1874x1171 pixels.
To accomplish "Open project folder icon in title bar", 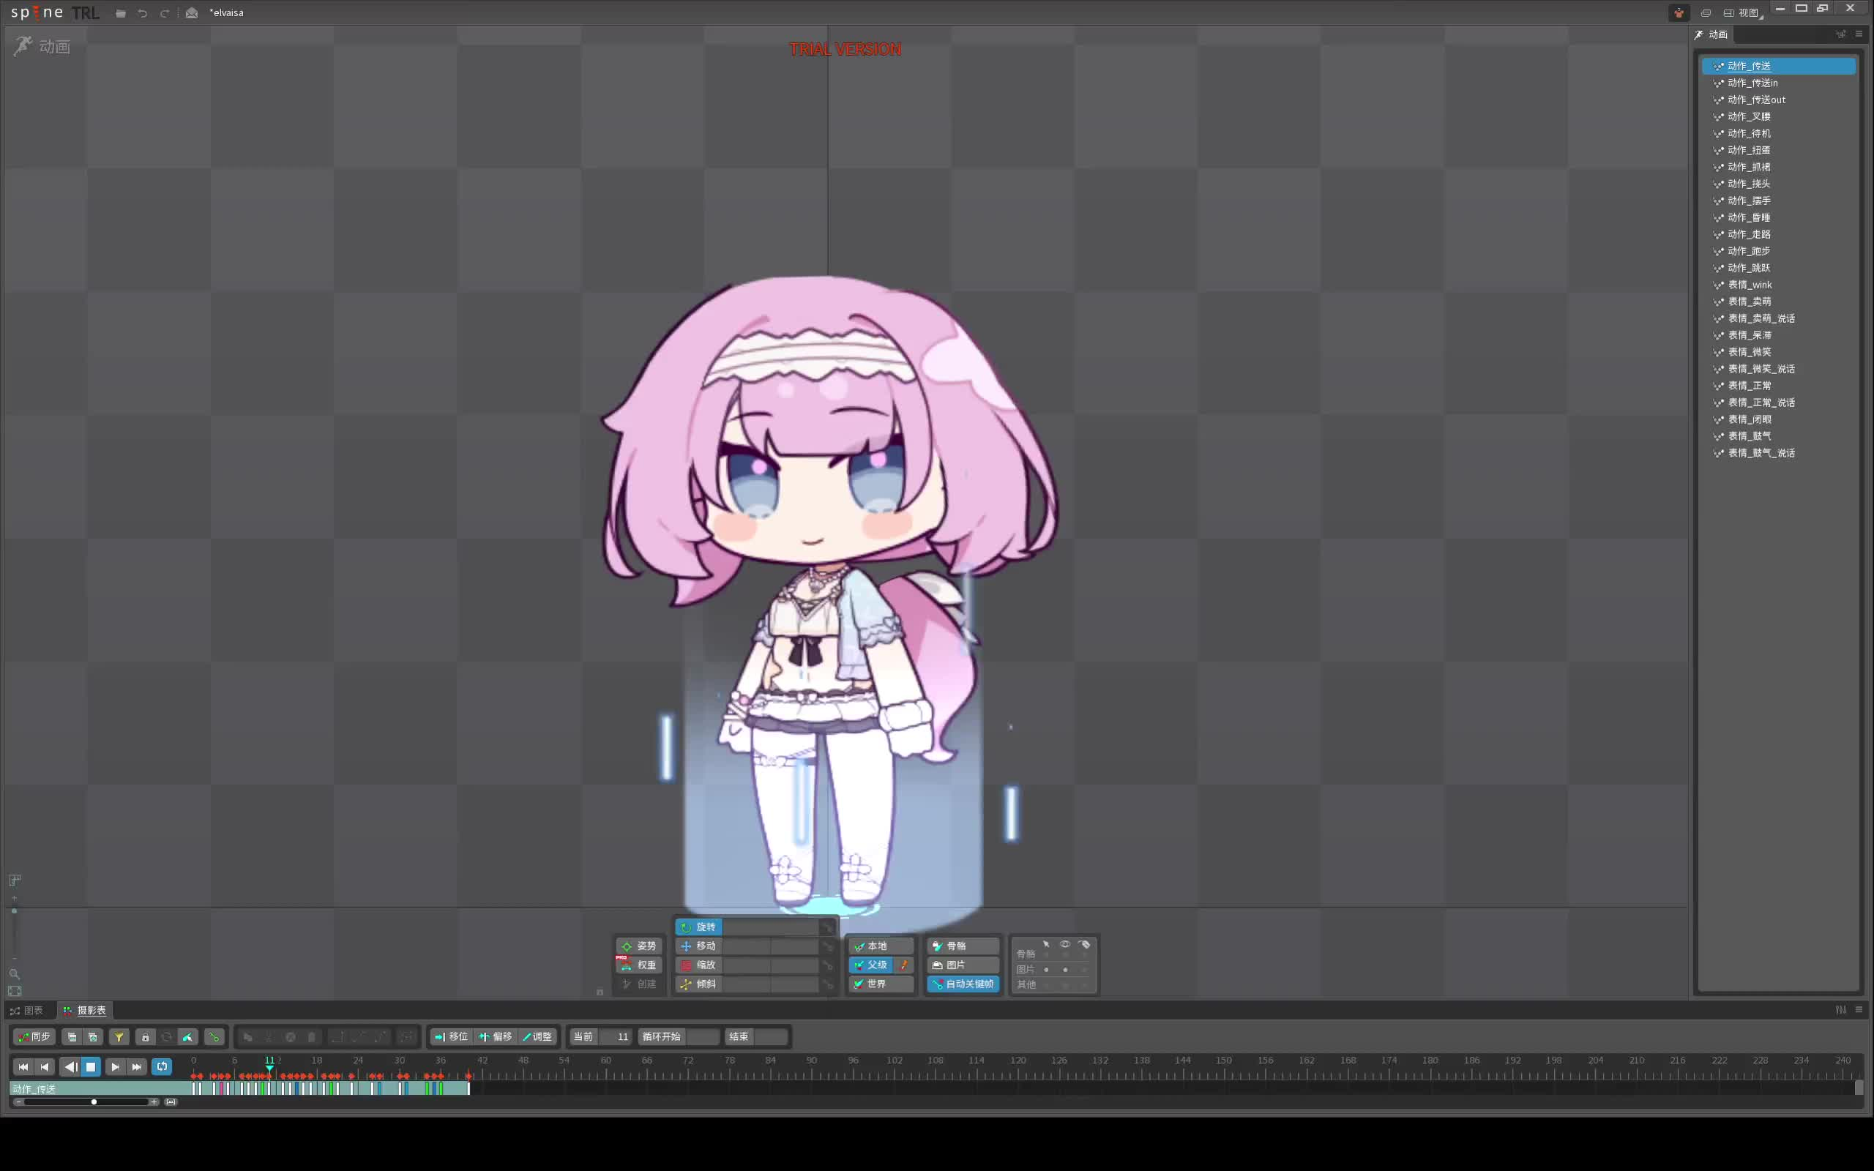I will [x=121, y=13].
